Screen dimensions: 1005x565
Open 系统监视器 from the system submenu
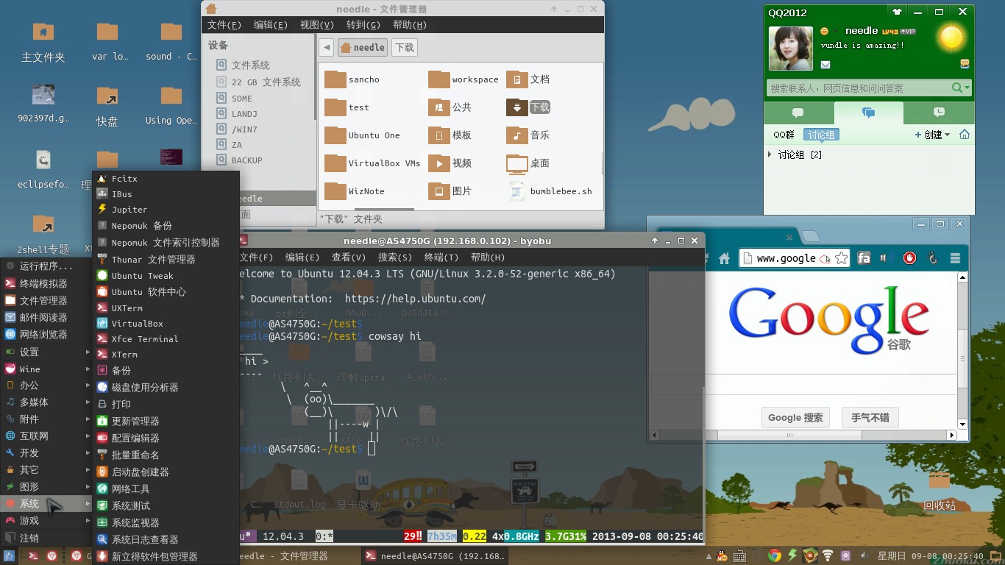point(166,522)
